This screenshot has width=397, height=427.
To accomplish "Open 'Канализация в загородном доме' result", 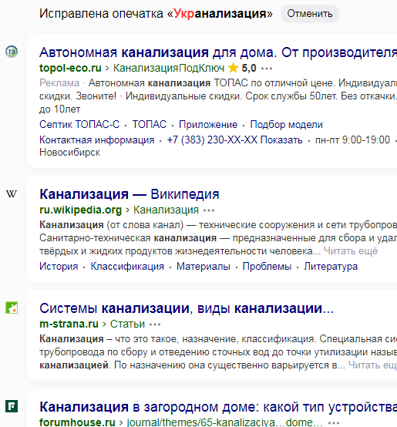I will (218, 407).
